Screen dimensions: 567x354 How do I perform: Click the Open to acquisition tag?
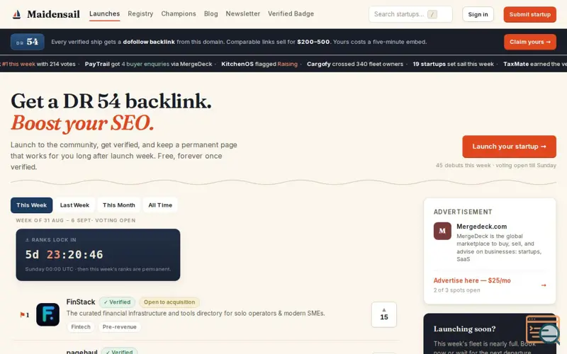[x=169, y=302]
